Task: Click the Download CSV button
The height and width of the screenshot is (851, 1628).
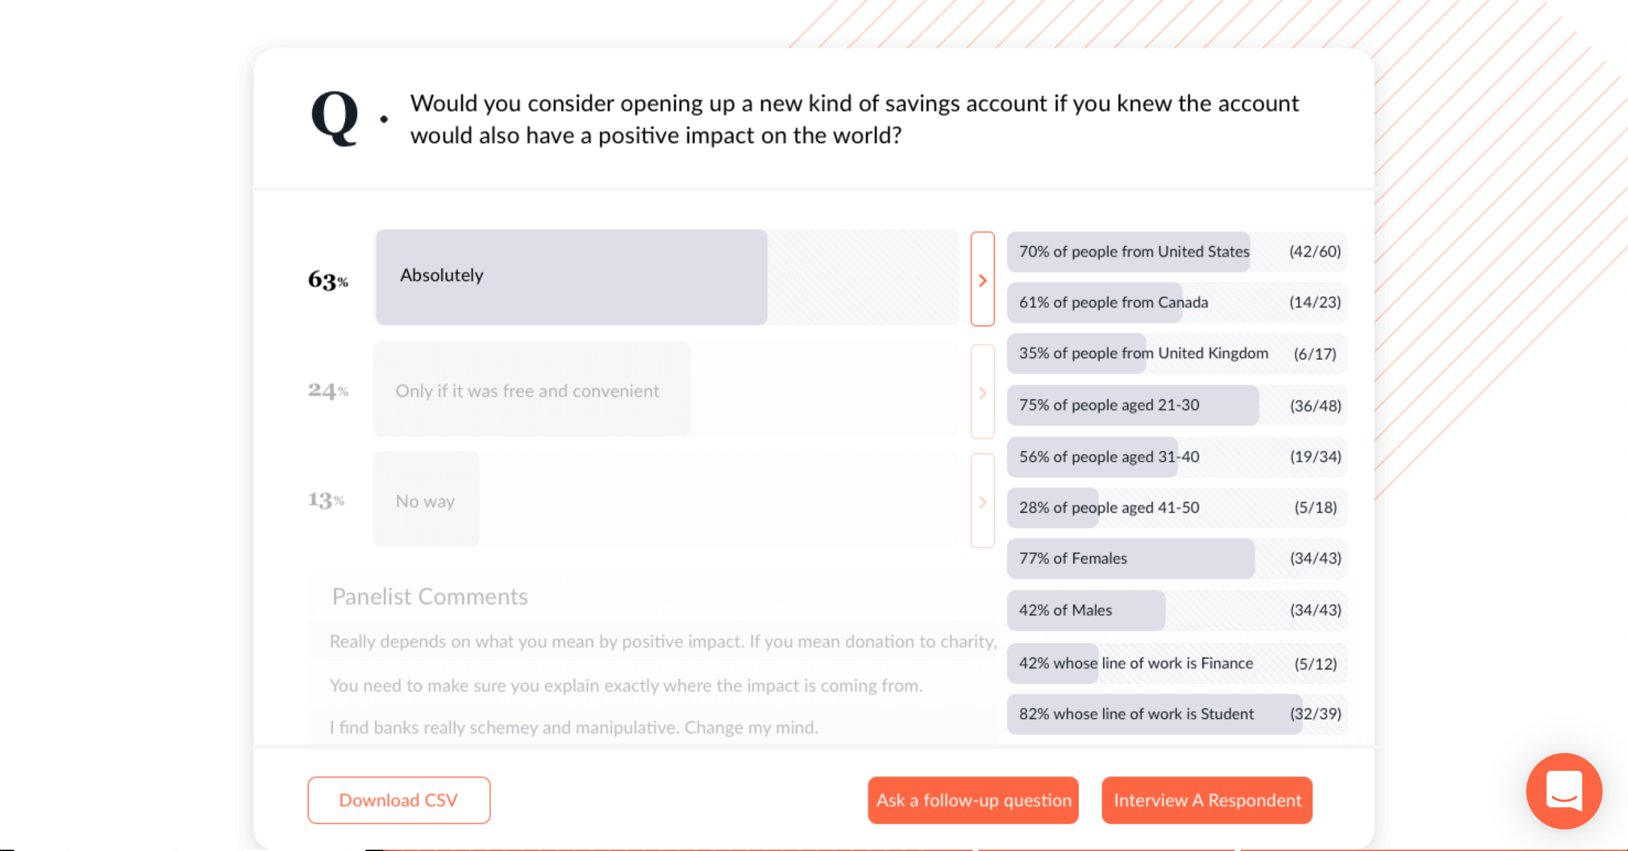Action: pyautogui.click(x=399, y=800)
